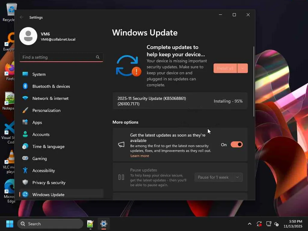Expand the Install all dropdown arrow
308x231 pixels.
pos(242,68)
